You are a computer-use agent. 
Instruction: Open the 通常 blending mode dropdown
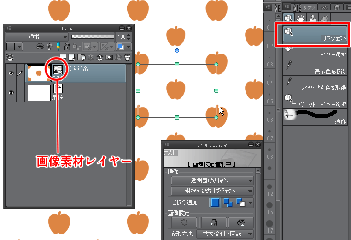pyautogui.click(x=37, y=36)
